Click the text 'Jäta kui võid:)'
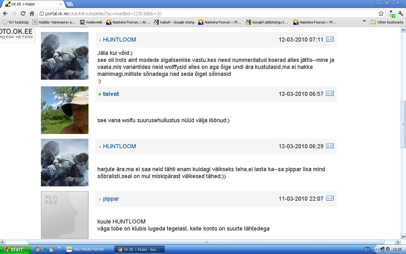The height and width of the screenshot is (254, 406). (x=115, y=53)
